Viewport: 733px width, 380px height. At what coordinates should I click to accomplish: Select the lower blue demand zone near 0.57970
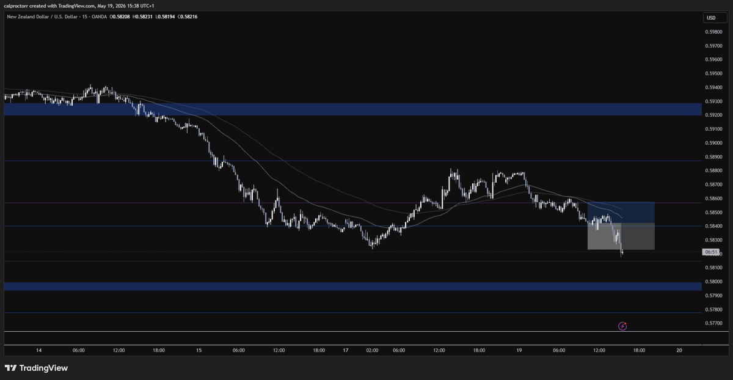352,286
